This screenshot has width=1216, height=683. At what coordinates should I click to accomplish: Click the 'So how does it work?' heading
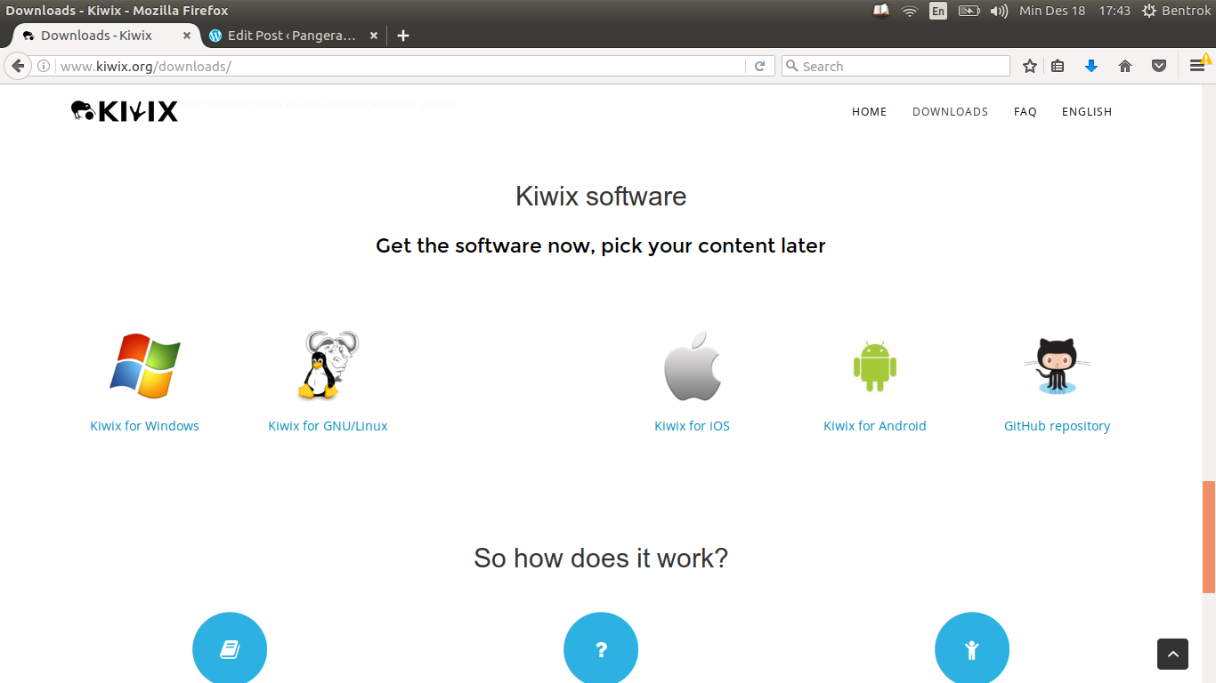(601, 558)
